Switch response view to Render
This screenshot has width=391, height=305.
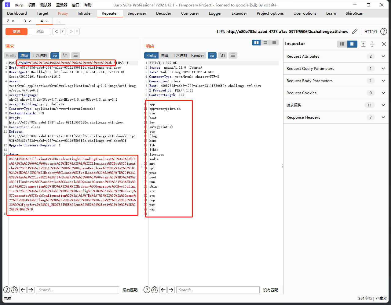click(198, 55)
